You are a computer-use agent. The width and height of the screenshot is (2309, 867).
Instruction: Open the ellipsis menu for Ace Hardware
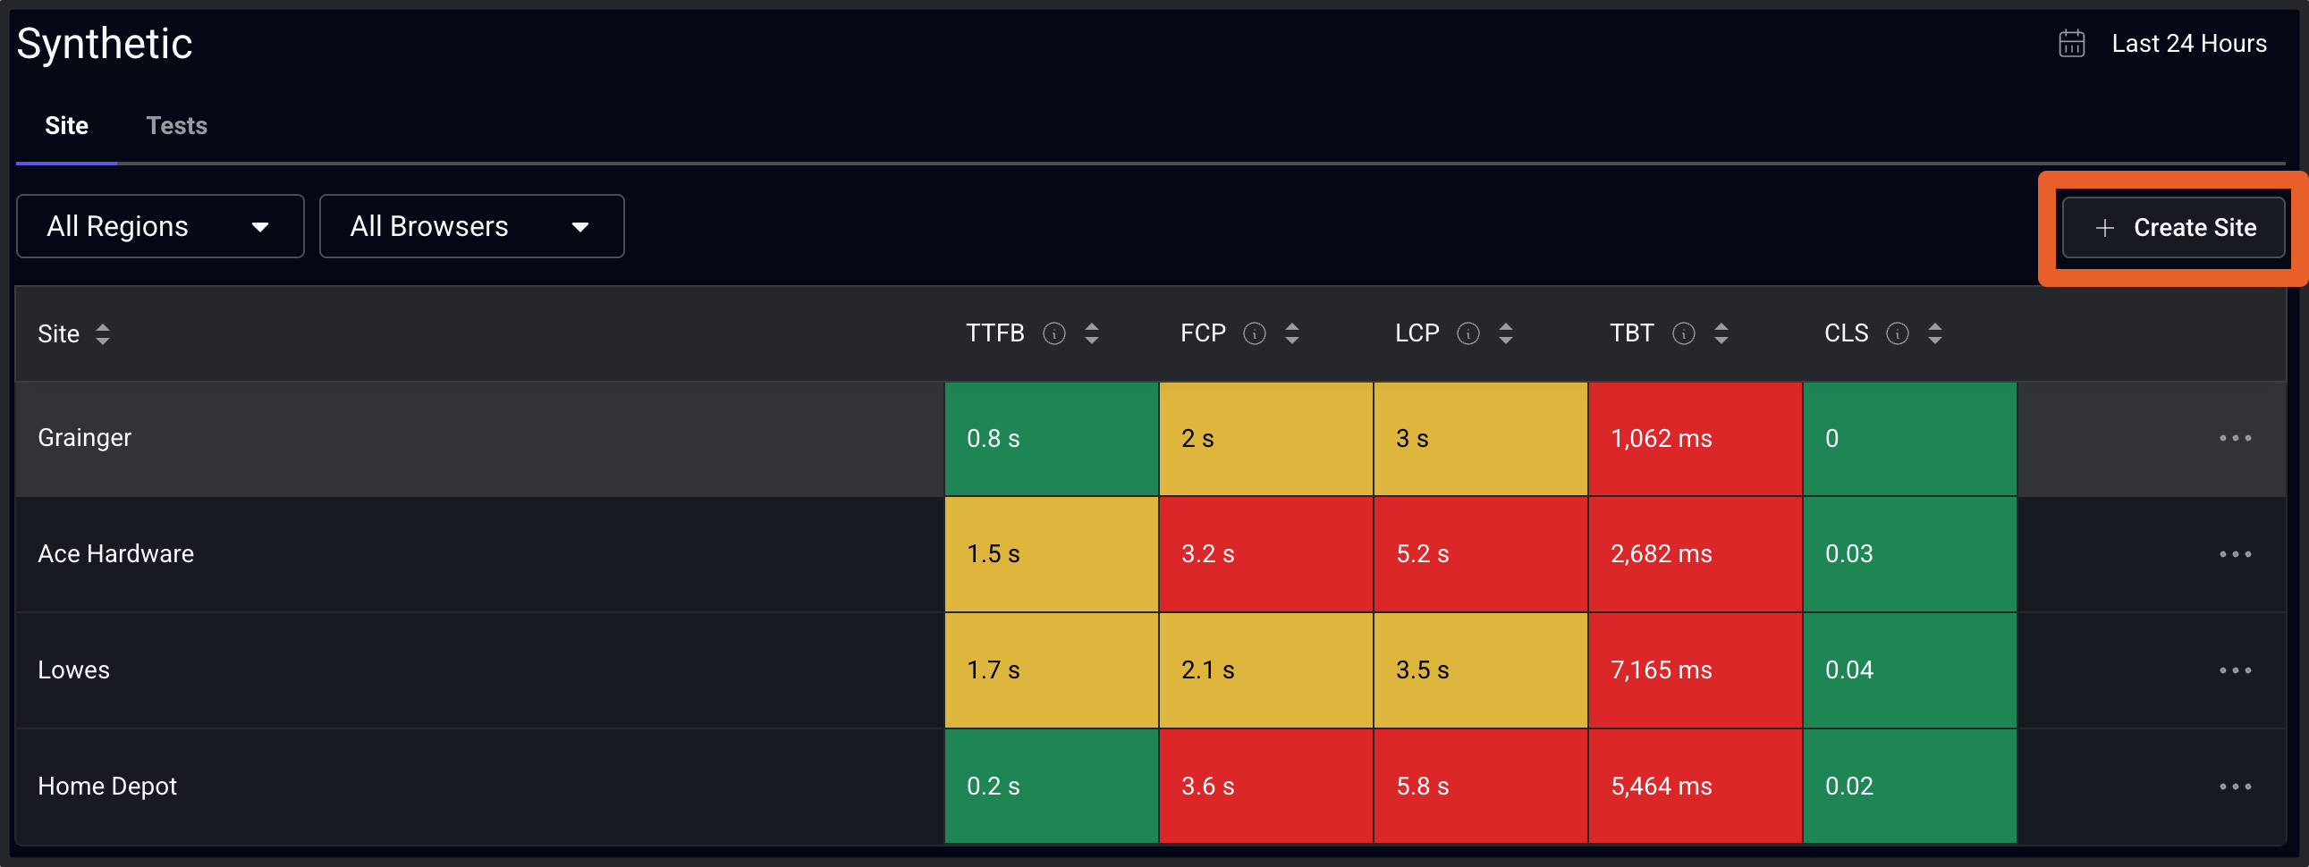pyautogui.click(x=2238, y=553)
